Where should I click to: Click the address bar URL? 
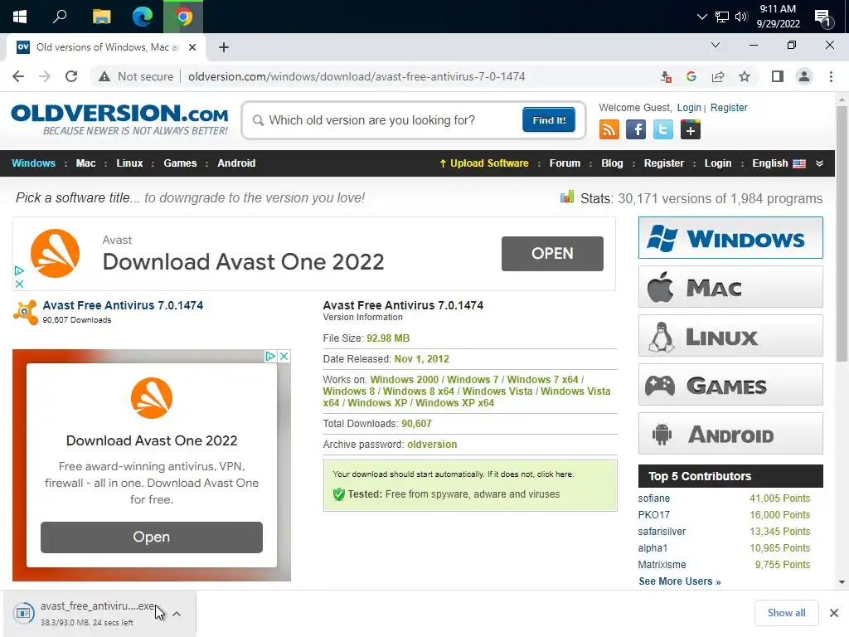(x=357, y=76)
